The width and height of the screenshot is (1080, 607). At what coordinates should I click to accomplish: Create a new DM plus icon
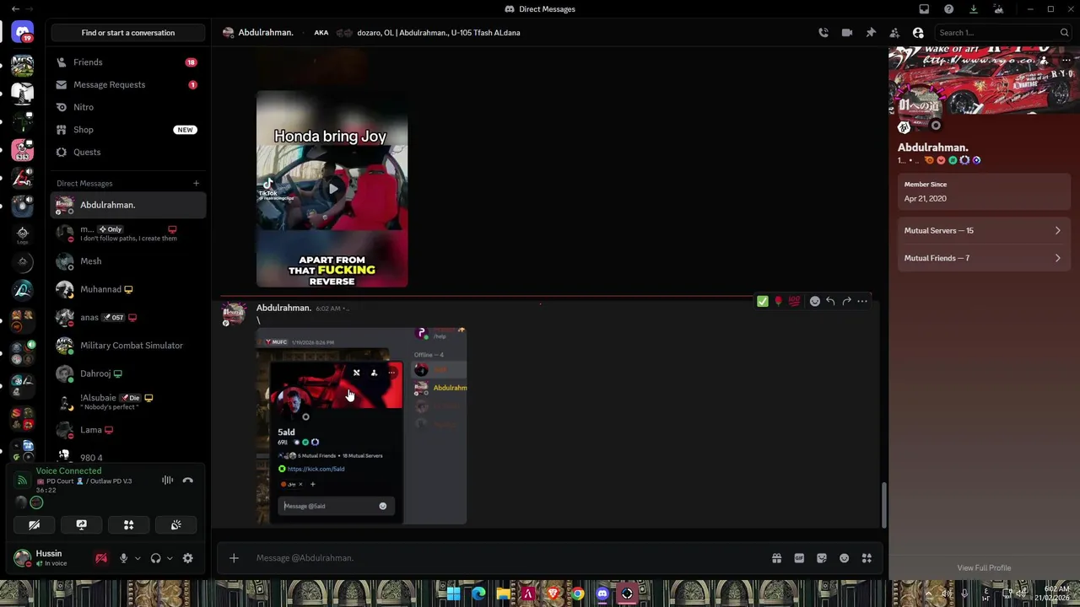(x=196, y=183)
